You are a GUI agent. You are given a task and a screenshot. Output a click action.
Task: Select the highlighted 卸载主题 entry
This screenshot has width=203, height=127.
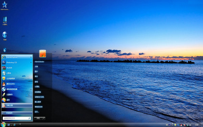click(17, 105)
